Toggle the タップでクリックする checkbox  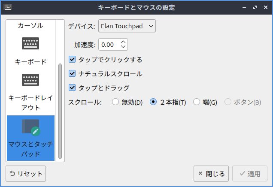point(72,59)
